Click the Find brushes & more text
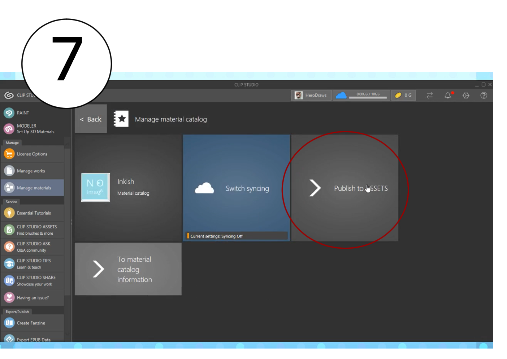Screen dimensions: 507x359 (35, 234)
